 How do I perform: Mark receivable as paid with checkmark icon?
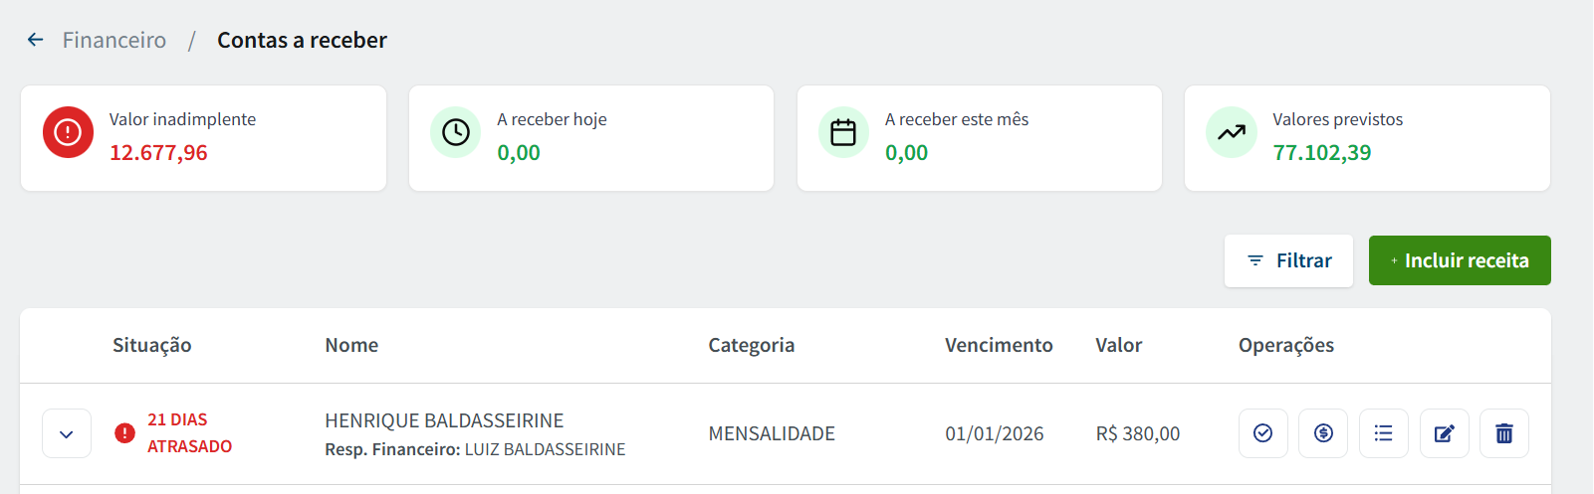[1263, 433]
